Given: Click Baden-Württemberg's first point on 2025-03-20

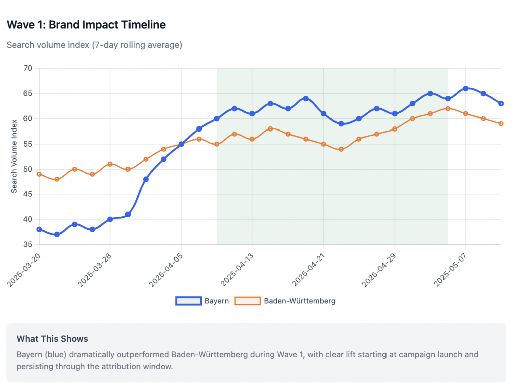Looking at the screenshot, I should tap(39, 174).
